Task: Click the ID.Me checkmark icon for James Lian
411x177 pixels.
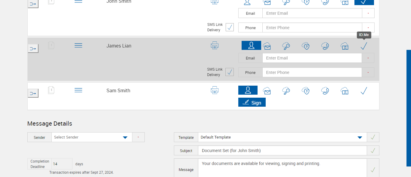Action: [x=364, y=46]
